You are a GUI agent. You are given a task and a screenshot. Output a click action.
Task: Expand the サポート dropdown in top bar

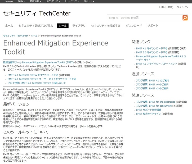pos(89,2)
